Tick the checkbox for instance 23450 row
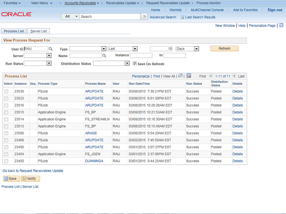 point(6,161)
